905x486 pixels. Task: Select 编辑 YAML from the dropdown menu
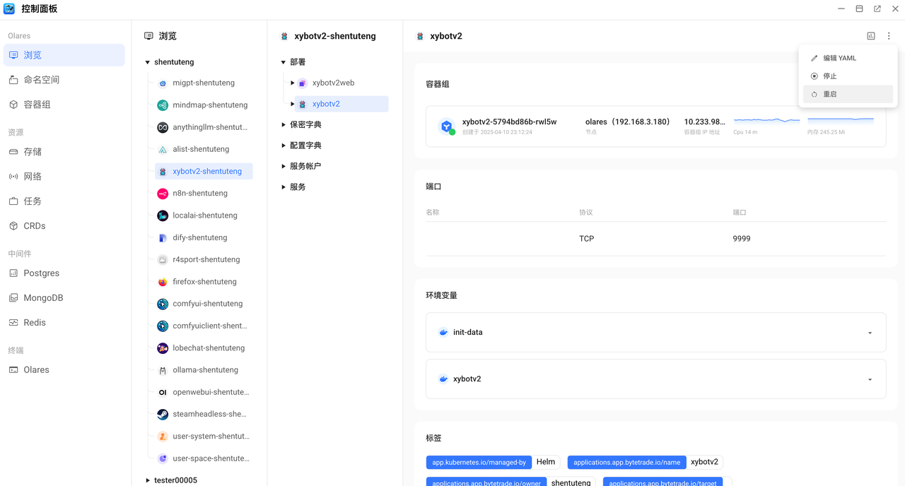tap(839, 58)
